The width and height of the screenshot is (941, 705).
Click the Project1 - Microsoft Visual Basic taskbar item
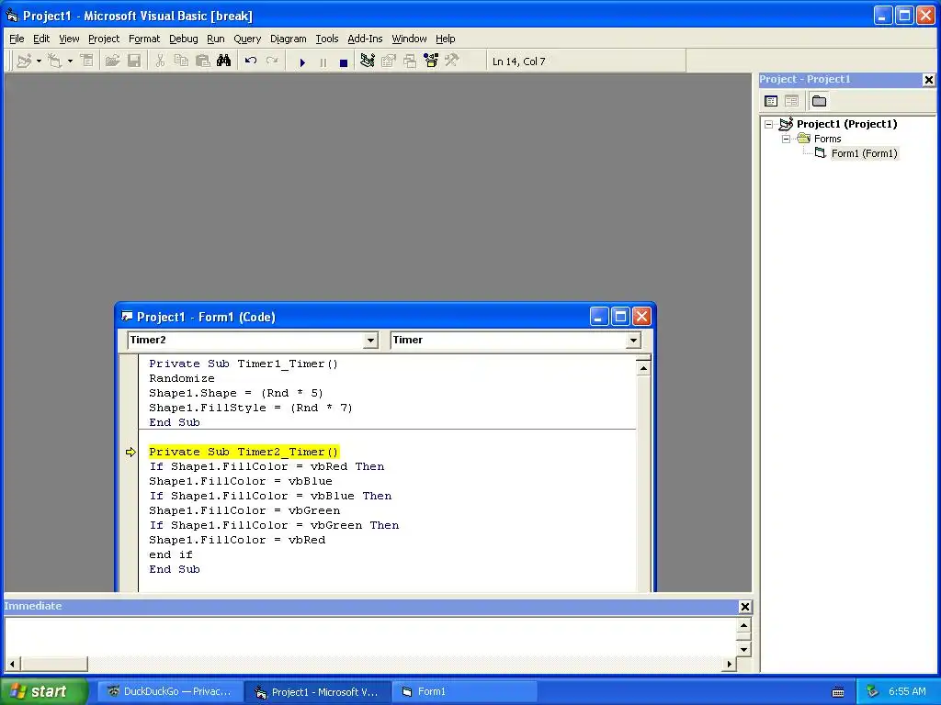coord(317,692)
